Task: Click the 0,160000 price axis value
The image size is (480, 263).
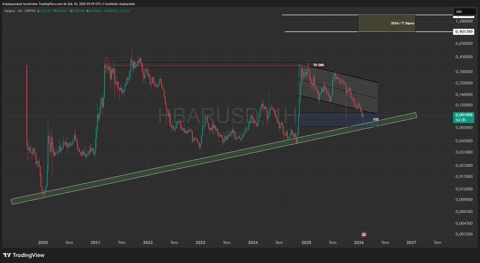Action: pyautogui.click(x=464, y=94)
